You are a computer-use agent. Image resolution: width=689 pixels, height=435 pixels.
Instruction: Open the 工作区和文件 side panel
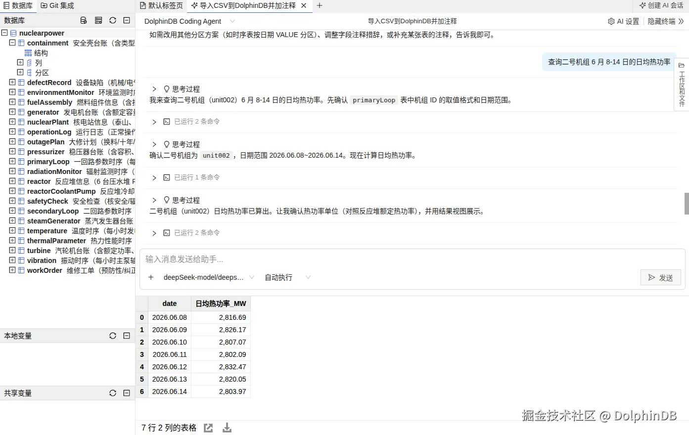pyautogui.click(x=682, y=84)
